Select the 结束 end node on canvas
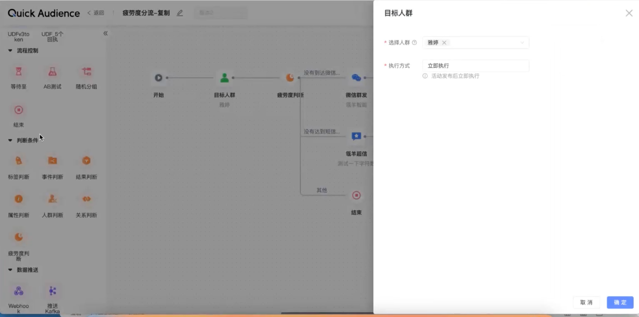639x317 pixels. pos(356,195)
